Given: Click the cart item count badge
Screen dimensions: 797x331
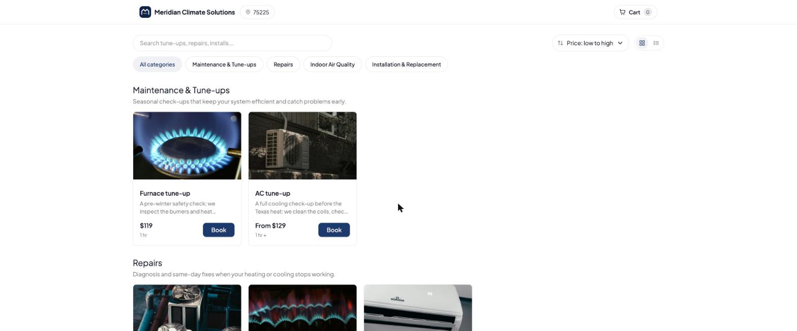Looking at the screenshot, I should coord(648,12).
